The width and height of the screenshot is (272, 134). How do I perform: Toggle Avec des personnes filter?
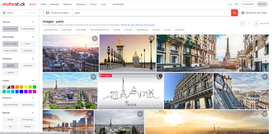click(10, 105)
